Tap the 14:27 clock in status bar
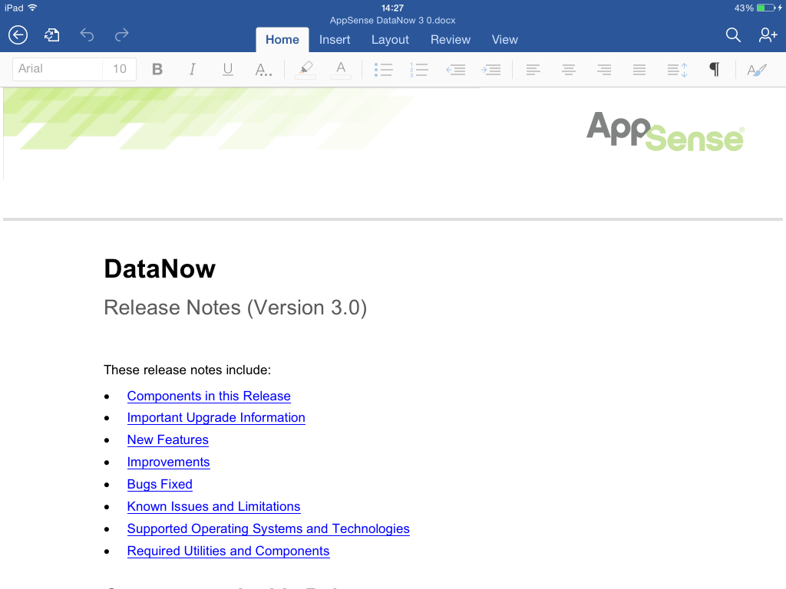Image resolution: width=786 pixels, height=589 pixels. 392,8
